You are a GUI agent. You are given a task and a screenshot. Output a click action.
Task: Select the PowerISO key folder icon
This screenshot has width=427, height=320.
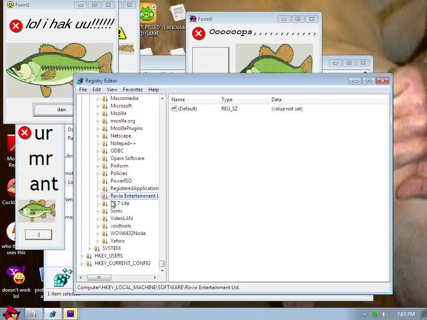[105, 181]
